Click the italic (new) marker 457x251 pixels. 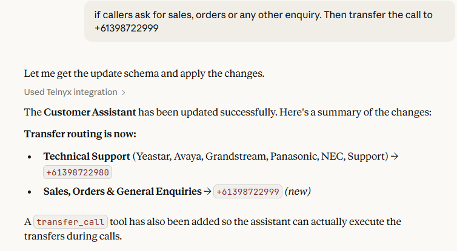tap(298, 191)
